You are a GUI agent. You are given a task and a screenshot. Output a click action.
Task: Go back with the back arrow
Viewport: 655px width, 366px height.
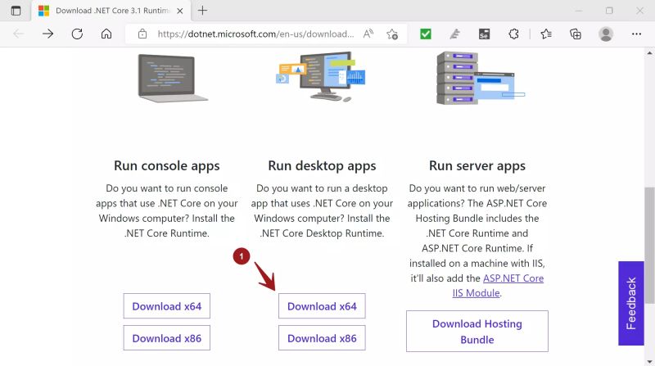(x=19, y=34)
